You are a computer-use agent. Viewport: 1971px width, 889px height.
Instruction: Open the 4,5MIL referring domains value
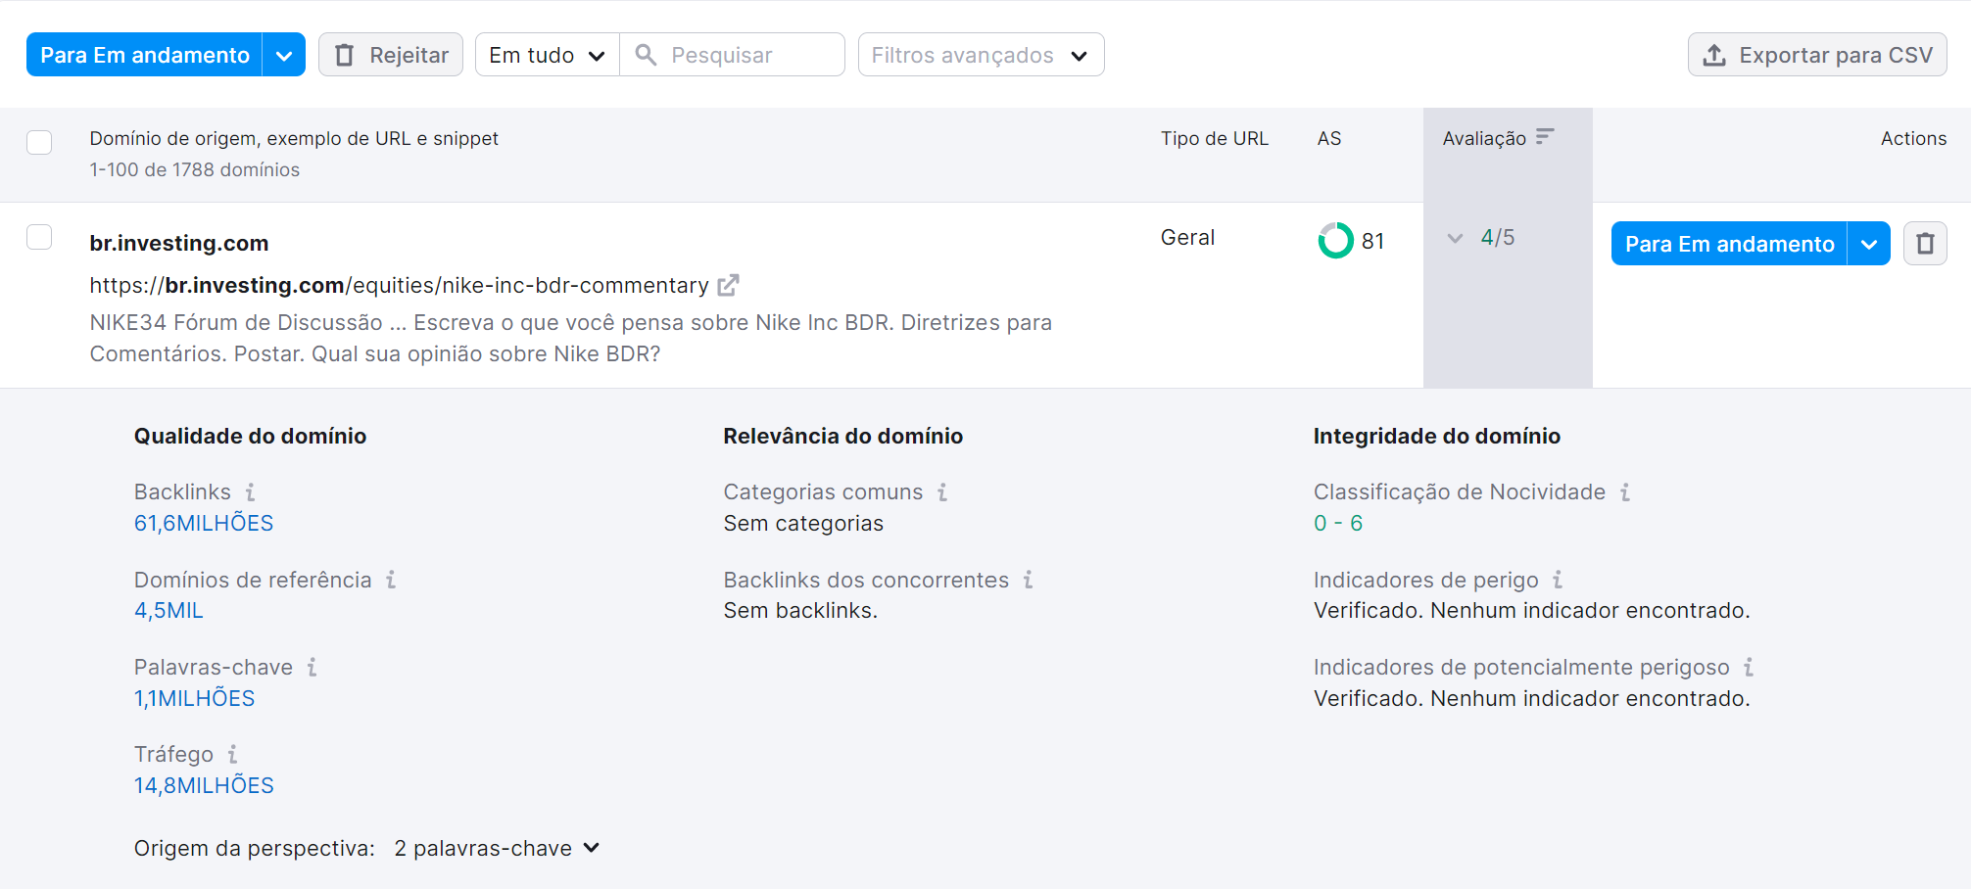tap(168, 610)
